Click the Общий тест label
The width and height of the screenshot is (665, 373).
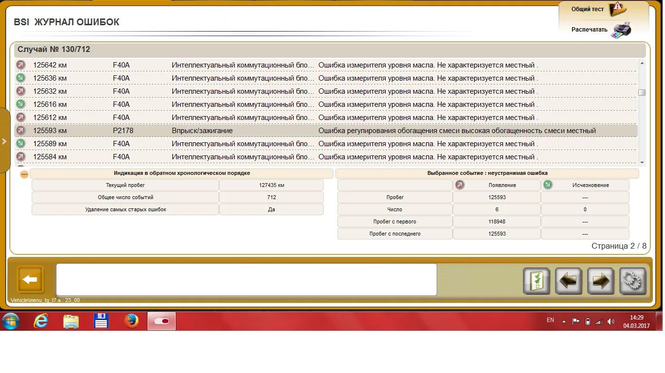[587, 9]
